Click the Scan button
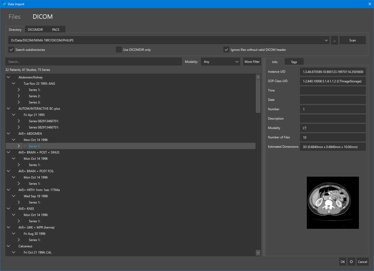Viewport: 374px width, 271px height. click(x=353, y=40)
